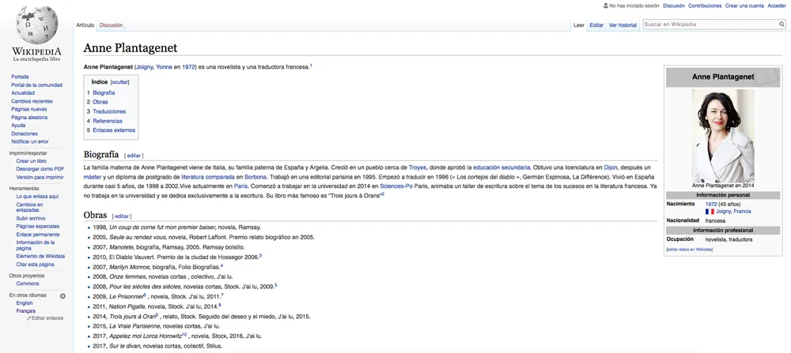Screen dimensions: 791x353
Task: Go to Portada in the sidebar
Action: (20, 77)
